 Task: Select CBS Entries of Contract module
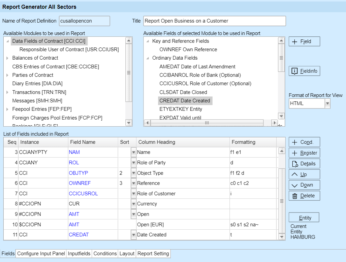point(56,67)
